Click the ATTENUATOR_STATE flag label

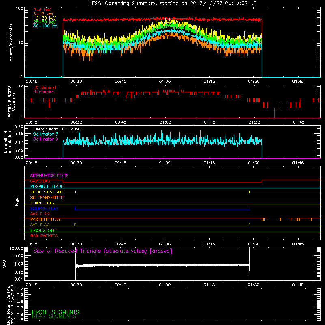click(49, 175)
